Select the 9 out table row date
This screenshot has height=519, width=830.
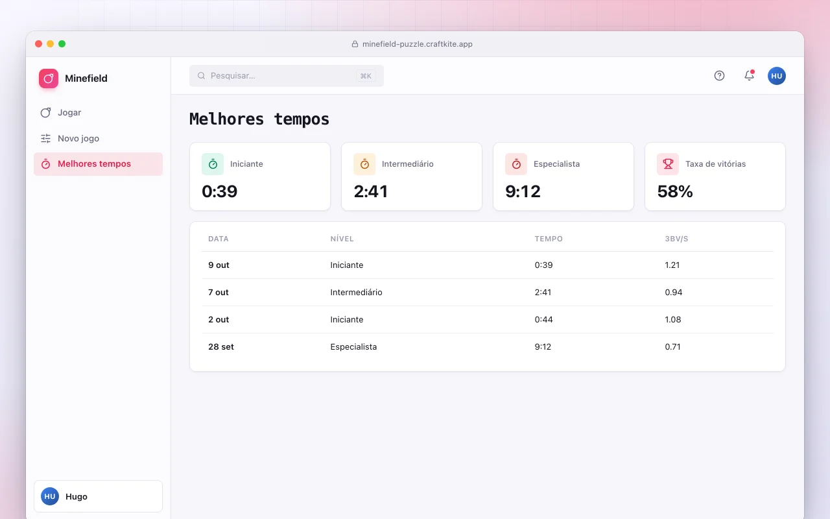pos(219,265)
